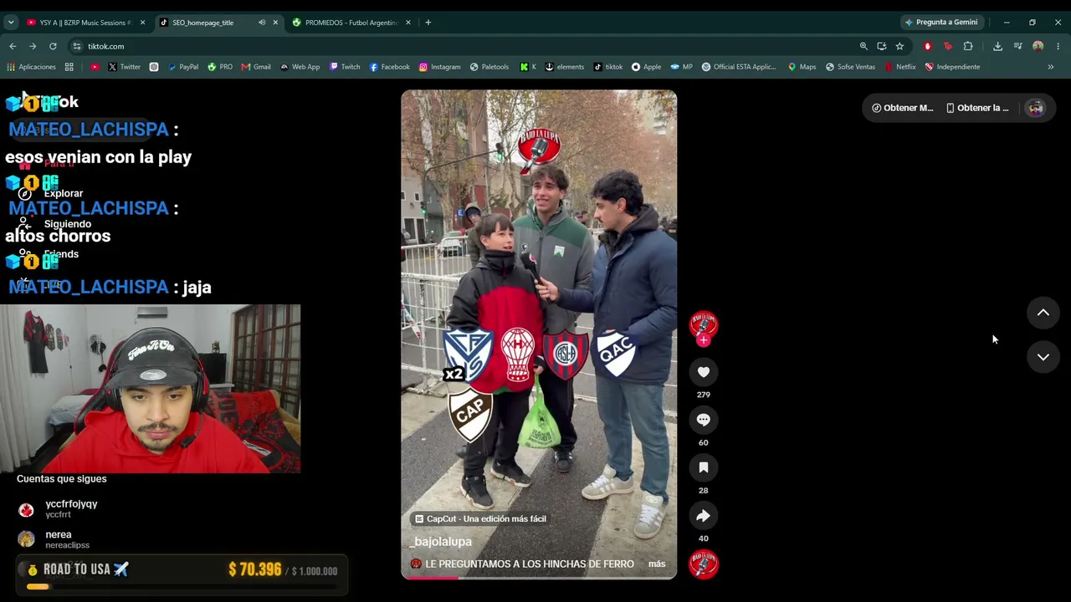Click the video playing in the feed
Image resolution: width=1071 pixels, height=602 pixels.
coord(539,334)
